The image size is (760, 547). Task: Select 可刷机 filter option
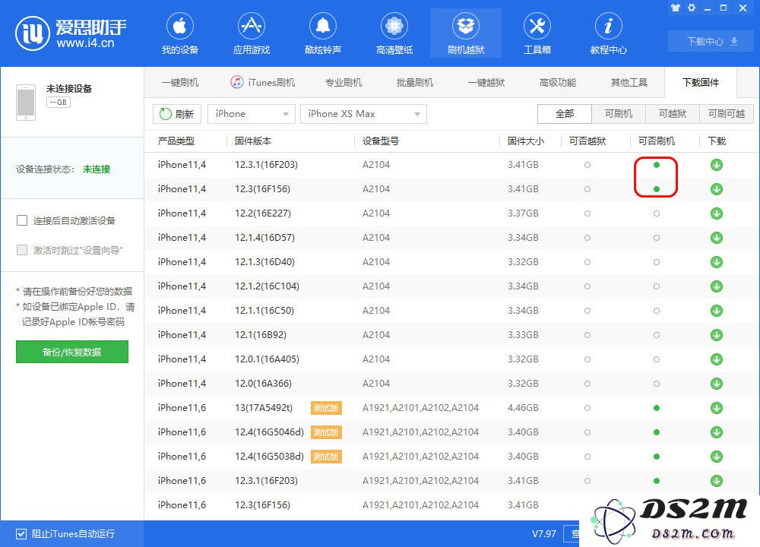pyautogui.click(x=619, y=114)
